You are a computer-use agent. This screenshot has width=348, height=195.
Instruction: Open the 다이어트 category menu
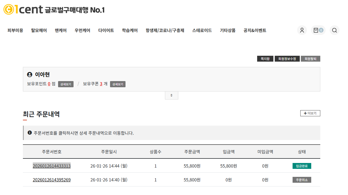click(106, 30)
